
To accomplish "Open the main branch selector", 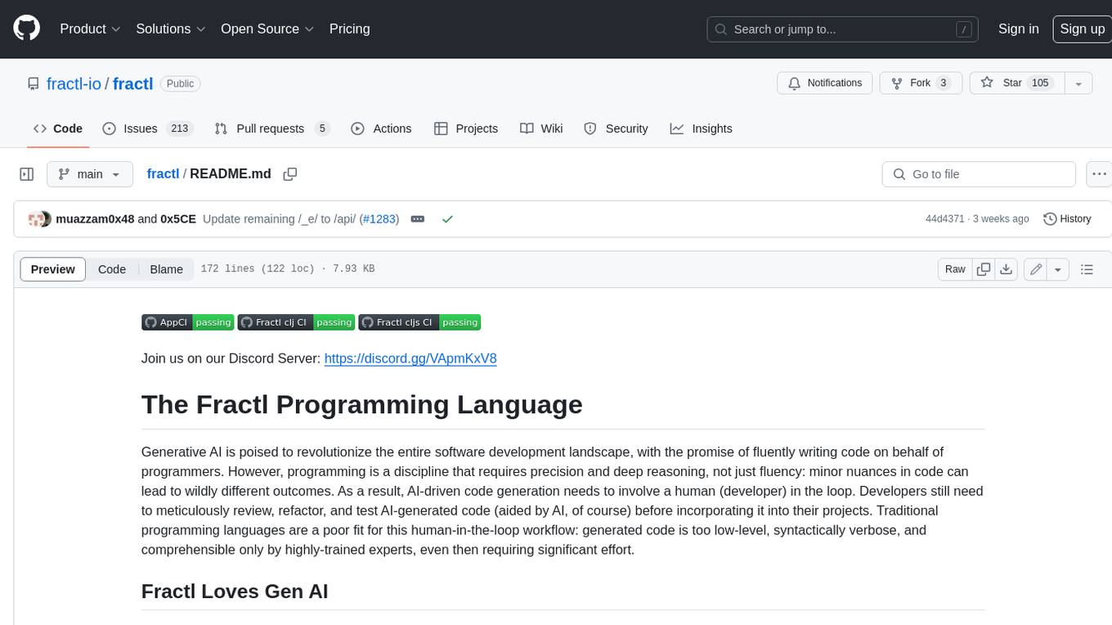I will (90, 174).
